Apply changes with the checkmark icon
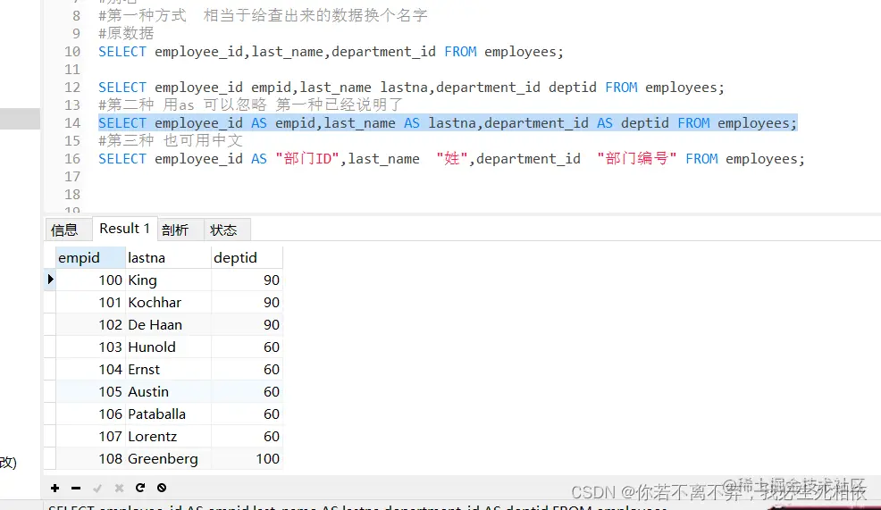The height and width of the screenshot is (510, 881). click(97, 488)
